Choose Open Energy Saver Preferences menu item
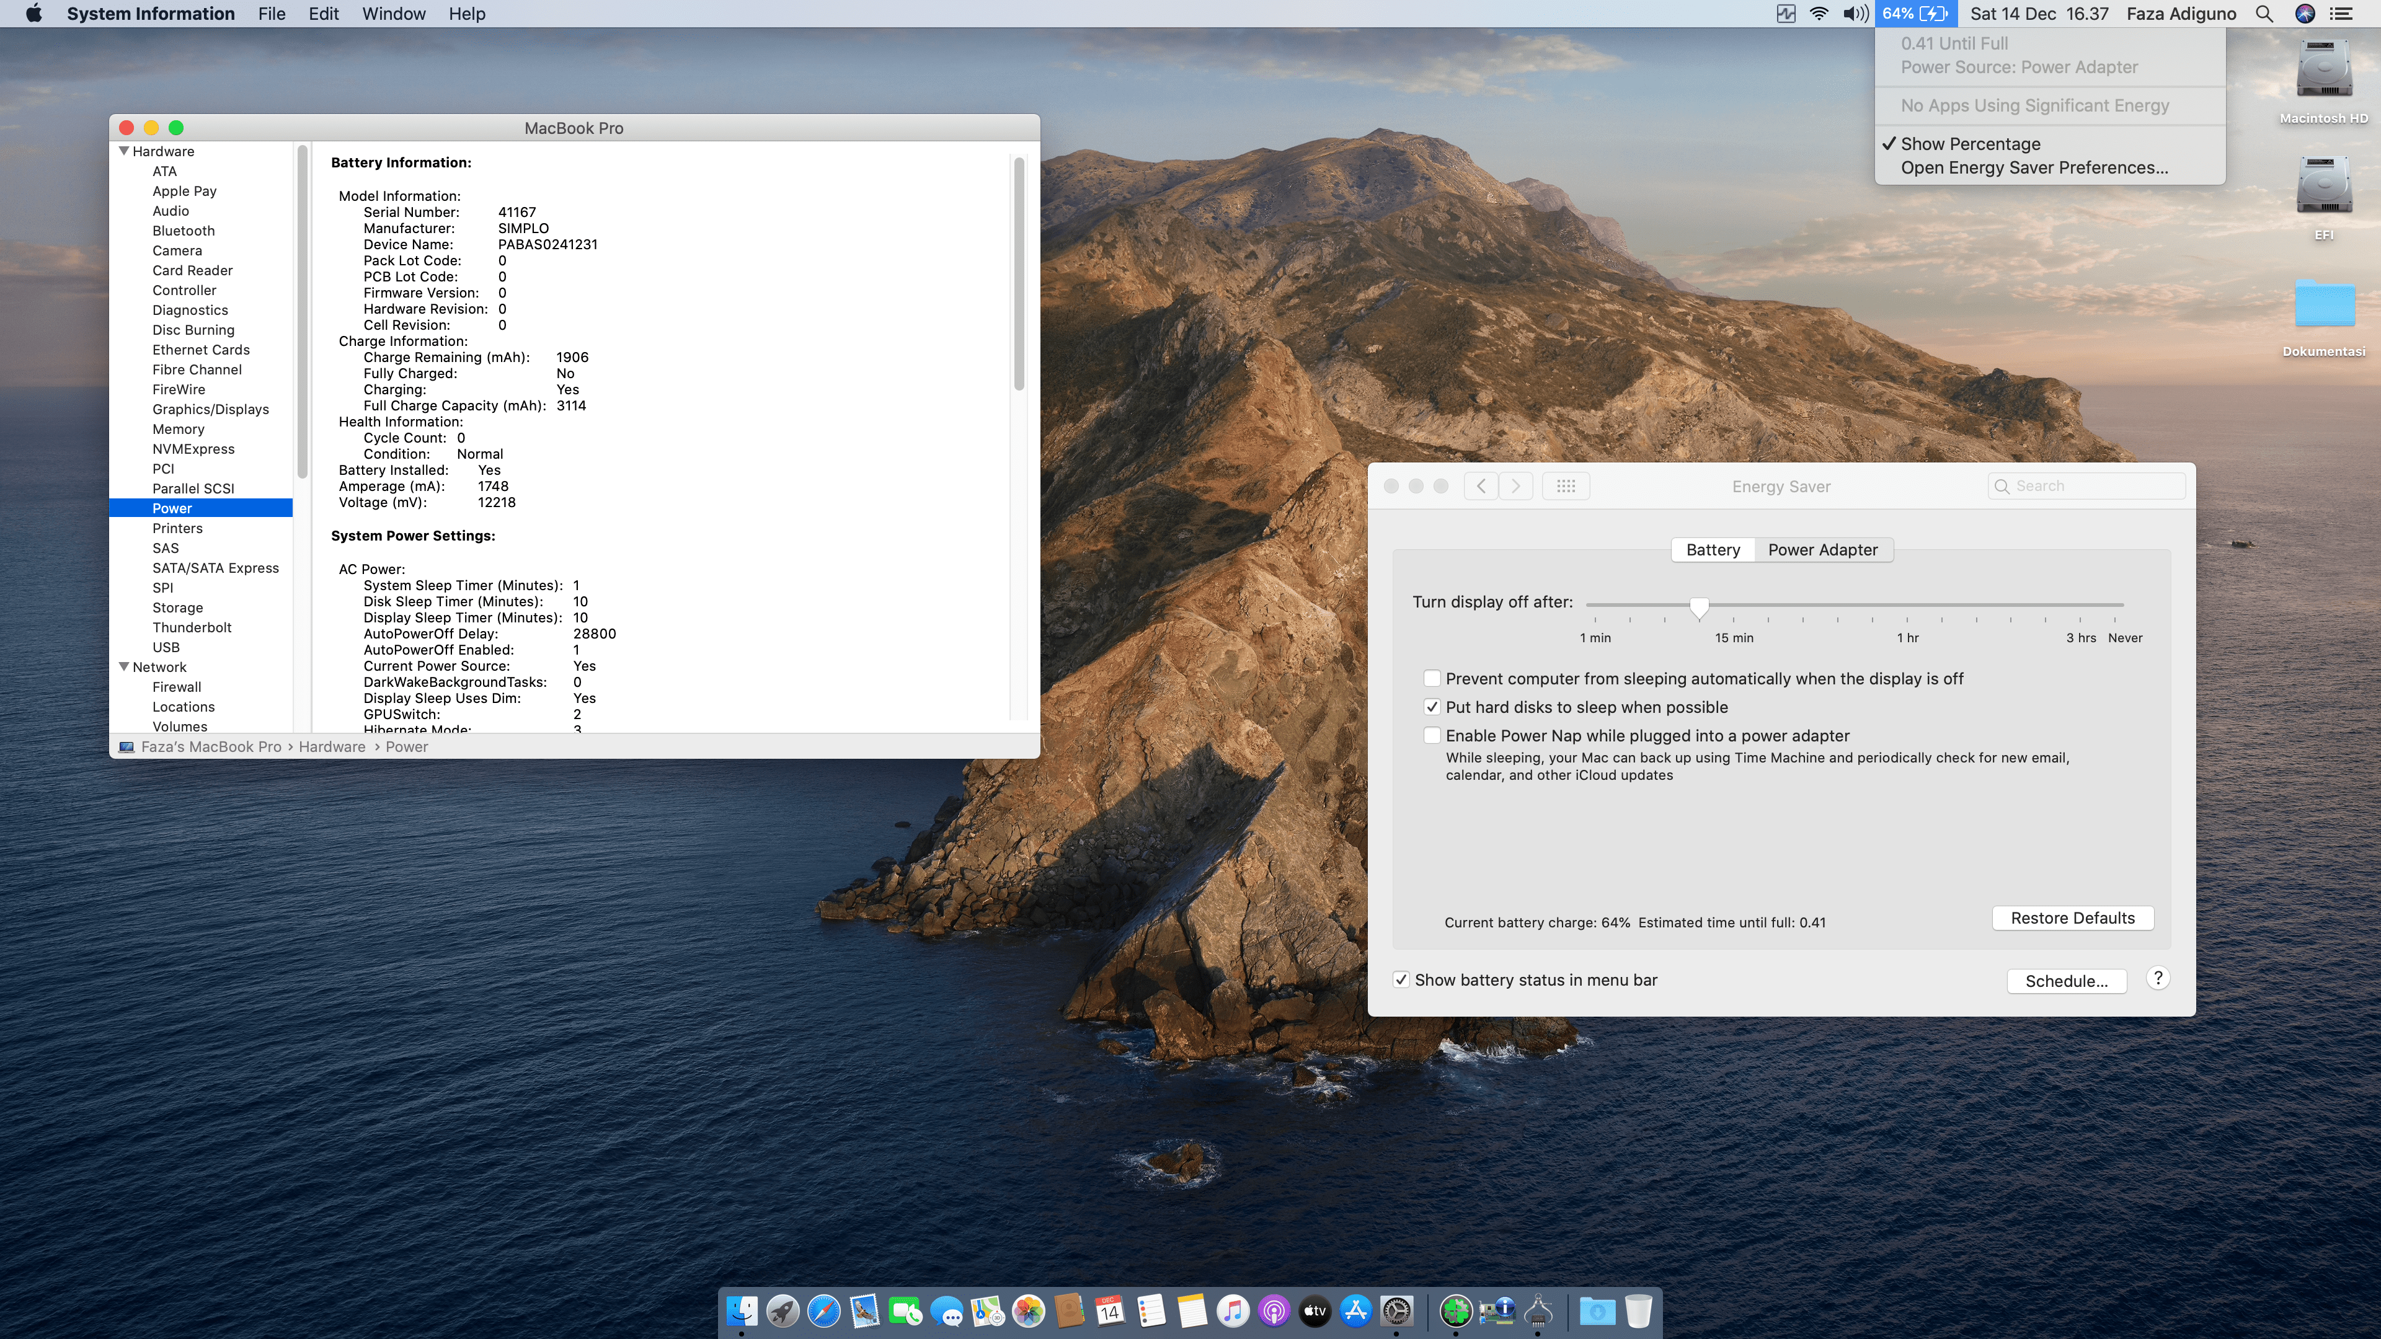This screenshot has height=1339, width=2381. pos(2034,167)
